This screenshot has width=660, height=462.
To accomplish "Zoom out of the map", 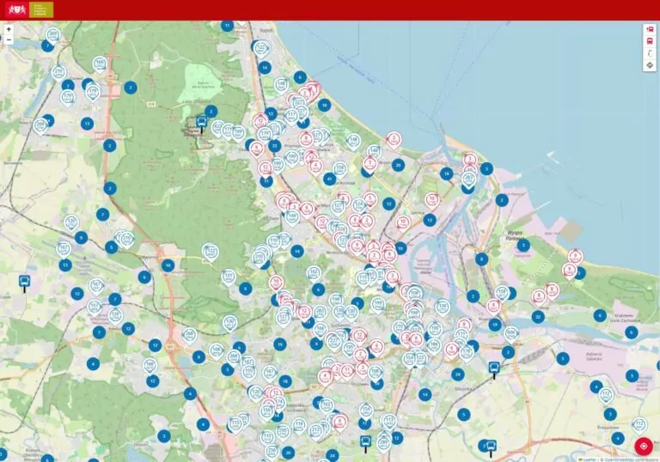I will pyautogui.click(x=9, y=40).
